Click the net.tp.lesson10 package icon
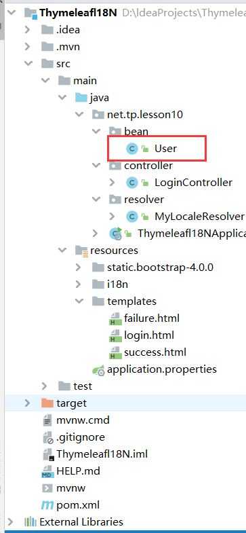 point(98,115)
